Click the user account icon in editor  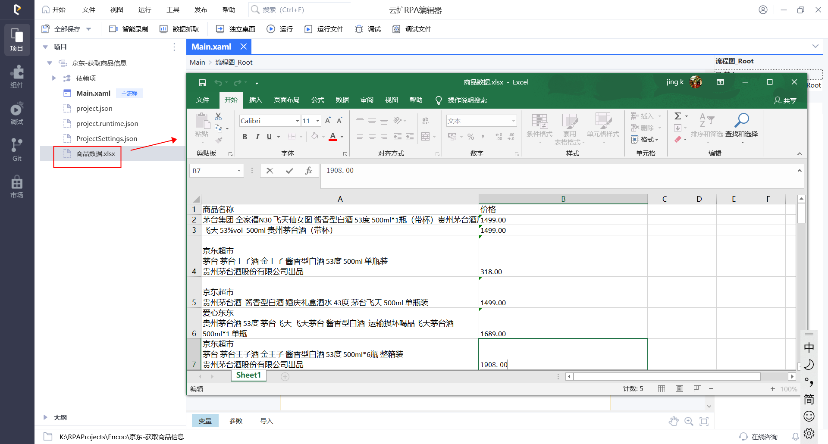coord(763,9)
